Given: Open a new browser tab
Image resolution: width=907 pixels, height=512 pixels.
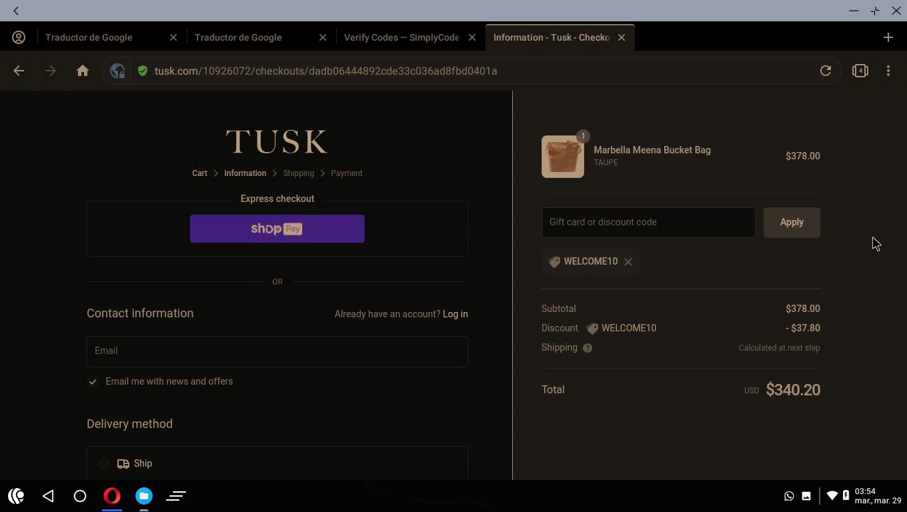Looking at the screenshot, I should tap(888, 37).
